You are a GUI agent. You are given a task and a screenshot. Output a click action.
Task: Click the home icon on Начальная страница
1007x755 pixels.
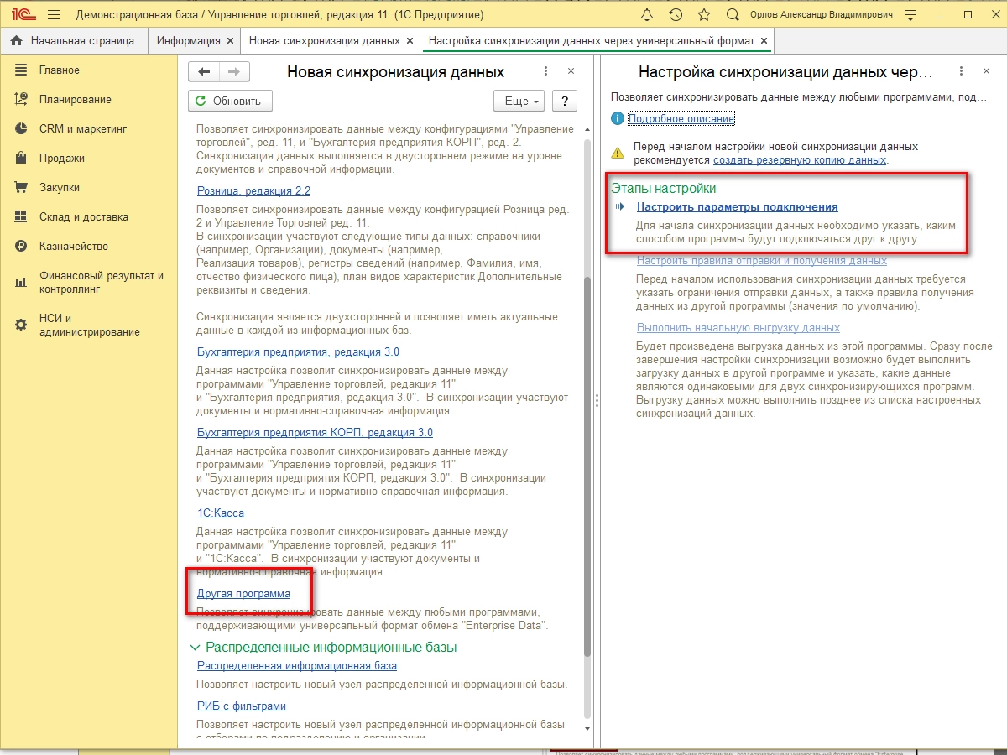16,40
